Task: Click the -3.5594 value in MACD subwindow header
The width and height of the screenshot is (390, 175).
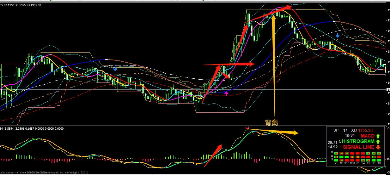Action: click(x=9, y=129)
